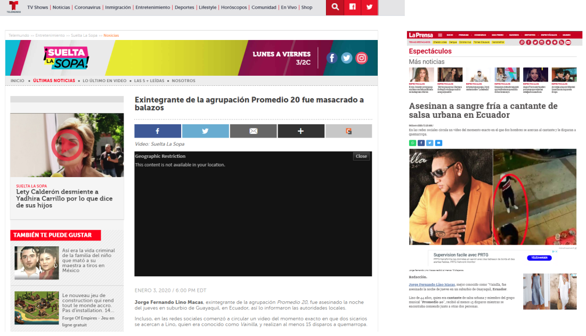Open Coronavirus in Telemundo navigation
The height and width of the screenshot is (336, 586).
click(x=87, y=7)
